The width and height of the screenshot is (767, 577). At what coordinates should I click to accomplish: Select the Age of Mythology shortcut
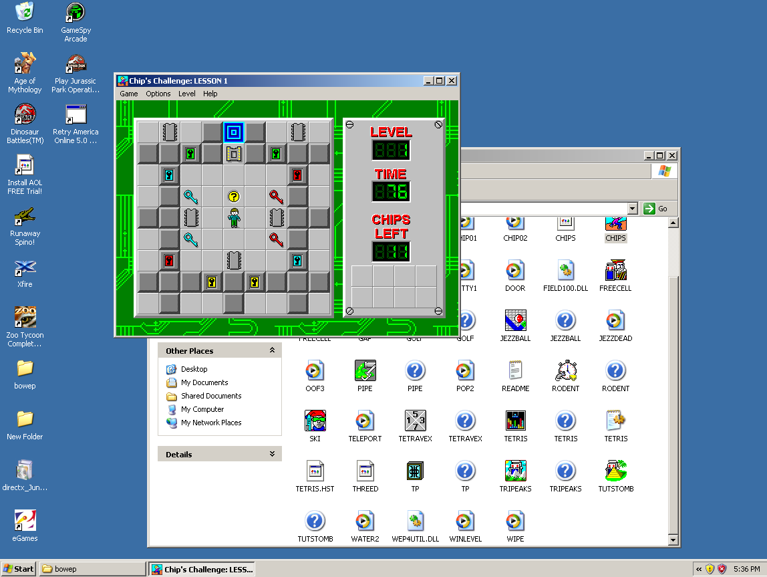click(x=25, y=72)
